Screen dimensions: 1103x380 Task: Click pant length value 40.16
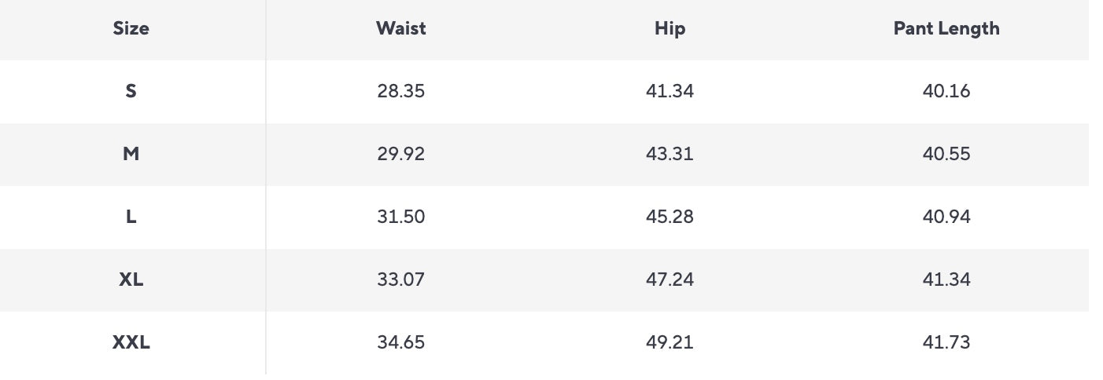click(946, 91)
